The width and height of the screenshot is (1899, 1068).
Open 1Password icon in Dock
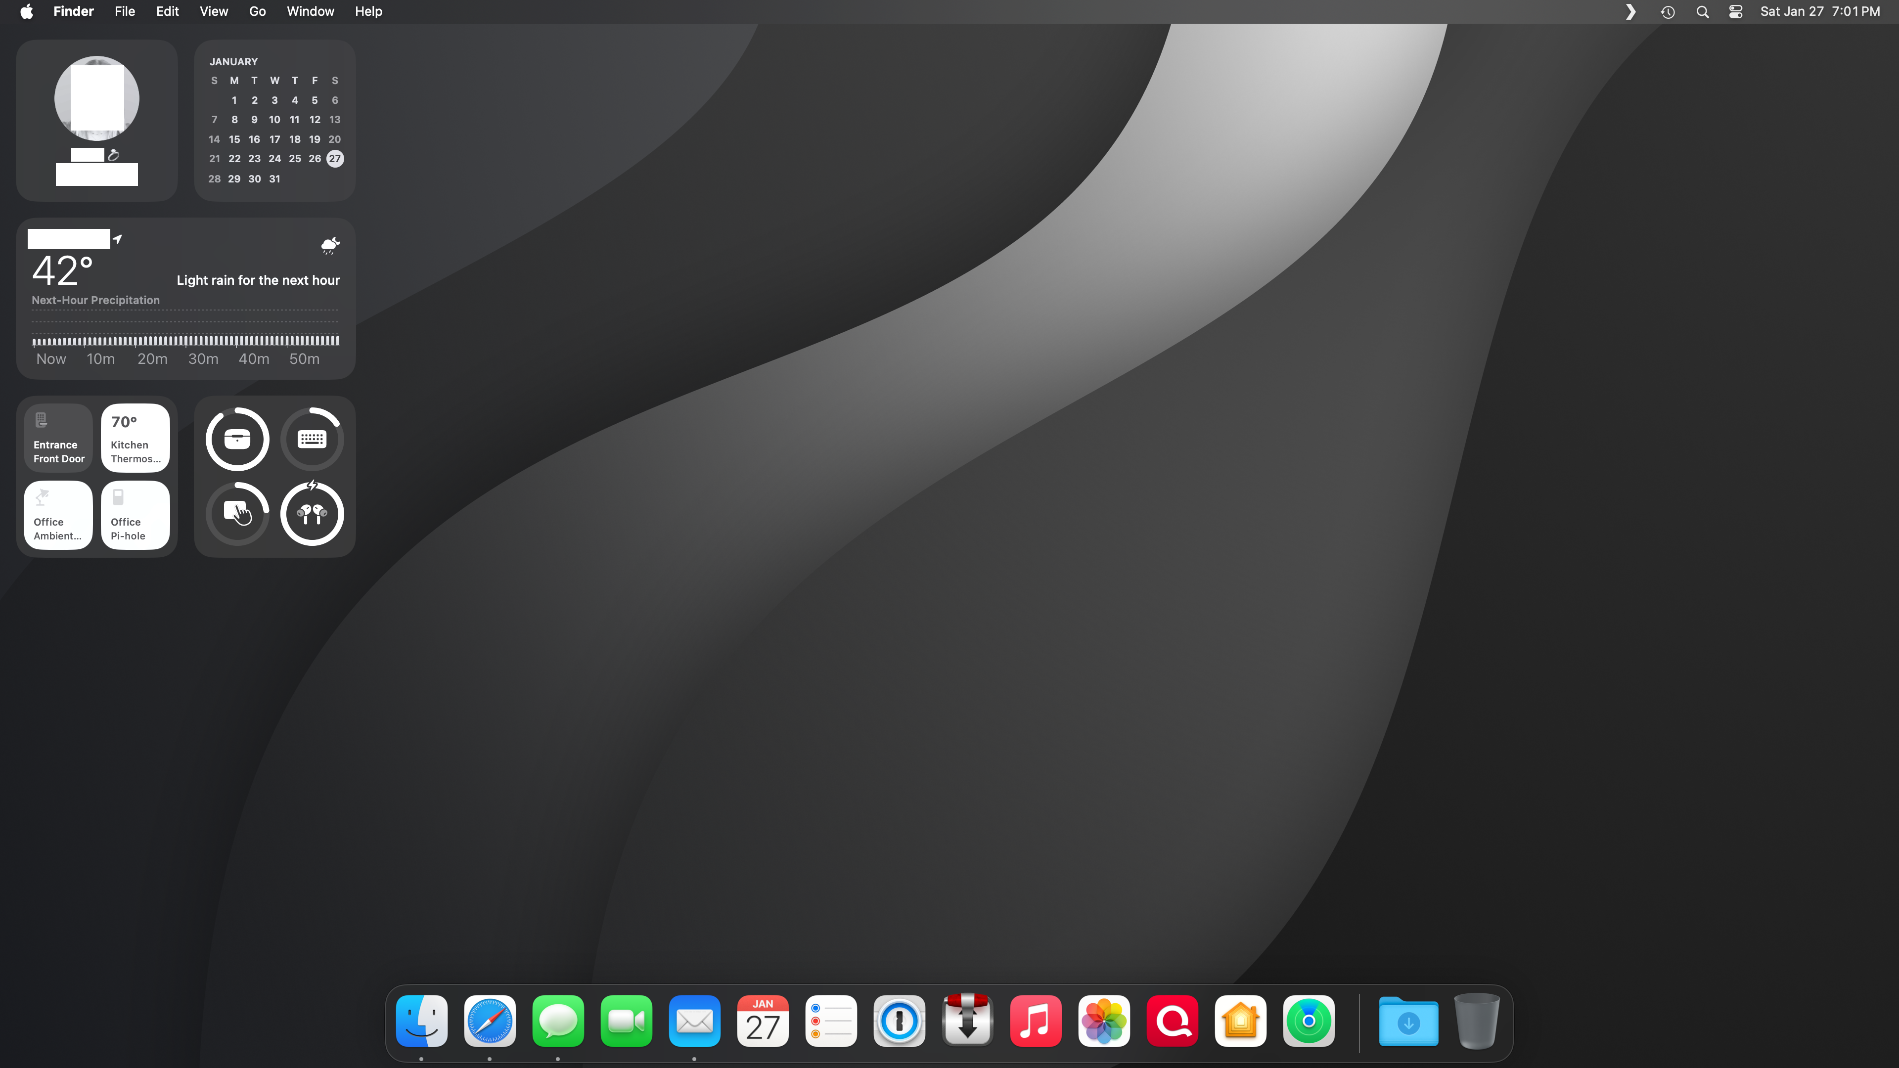click(x=899, y=1021)
